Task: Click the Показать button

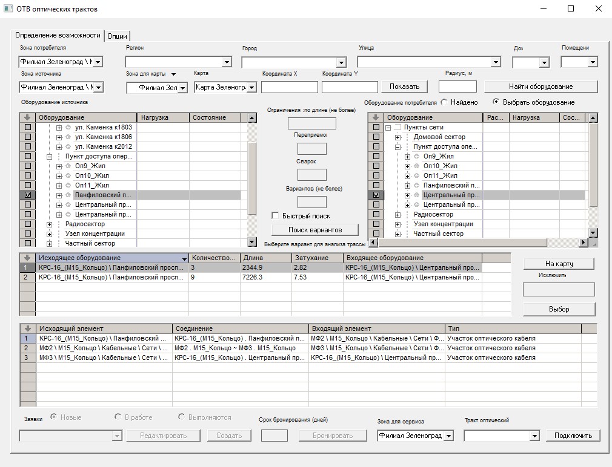Action: 404,87
